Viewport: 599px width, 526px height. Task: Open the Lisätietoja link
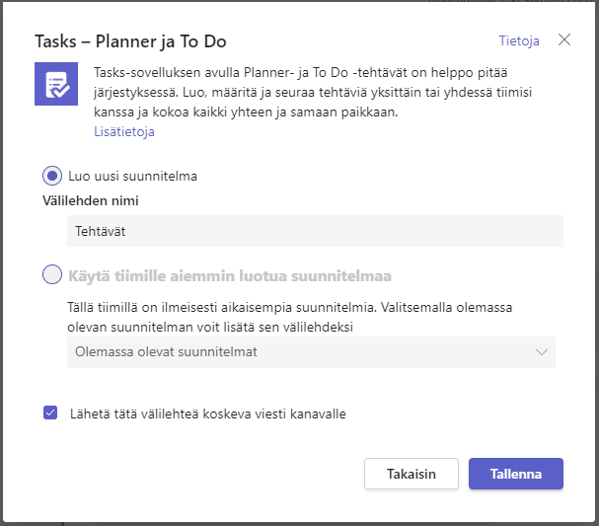click(x=124, y=131)
